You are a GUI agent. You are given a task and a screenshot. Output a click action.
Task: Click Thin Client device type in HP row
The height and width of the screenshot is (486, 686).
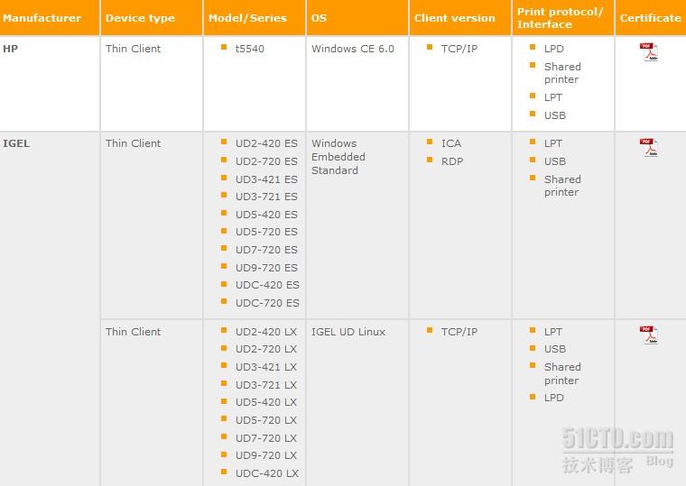coord(133,49)
